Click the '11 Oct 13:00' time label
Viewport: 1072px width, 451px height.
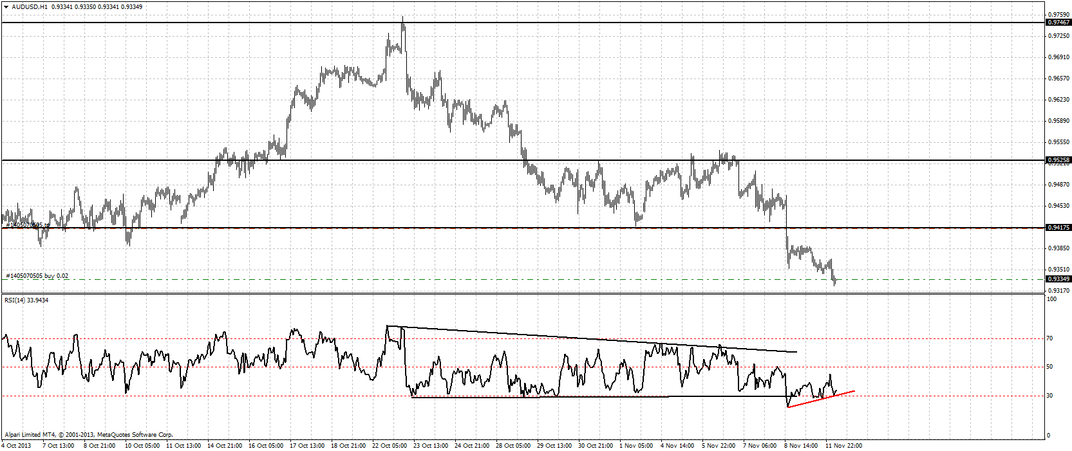[183, 446]
